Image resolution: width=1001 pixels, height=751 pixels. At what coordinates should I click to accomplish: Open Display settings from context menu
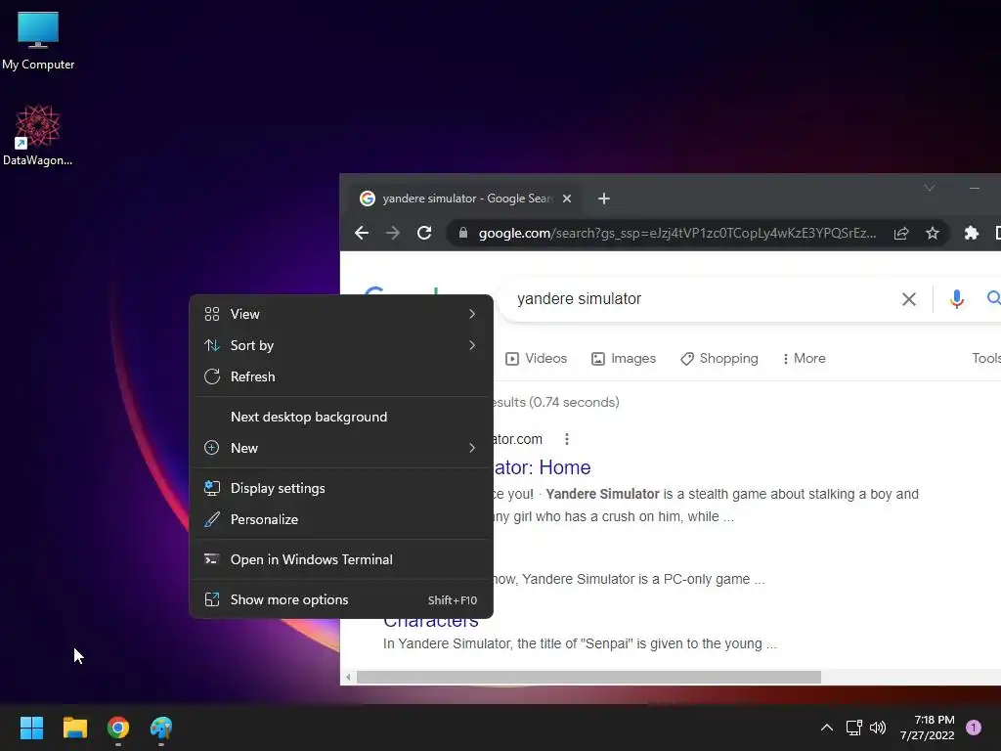[x=341, y=489]
